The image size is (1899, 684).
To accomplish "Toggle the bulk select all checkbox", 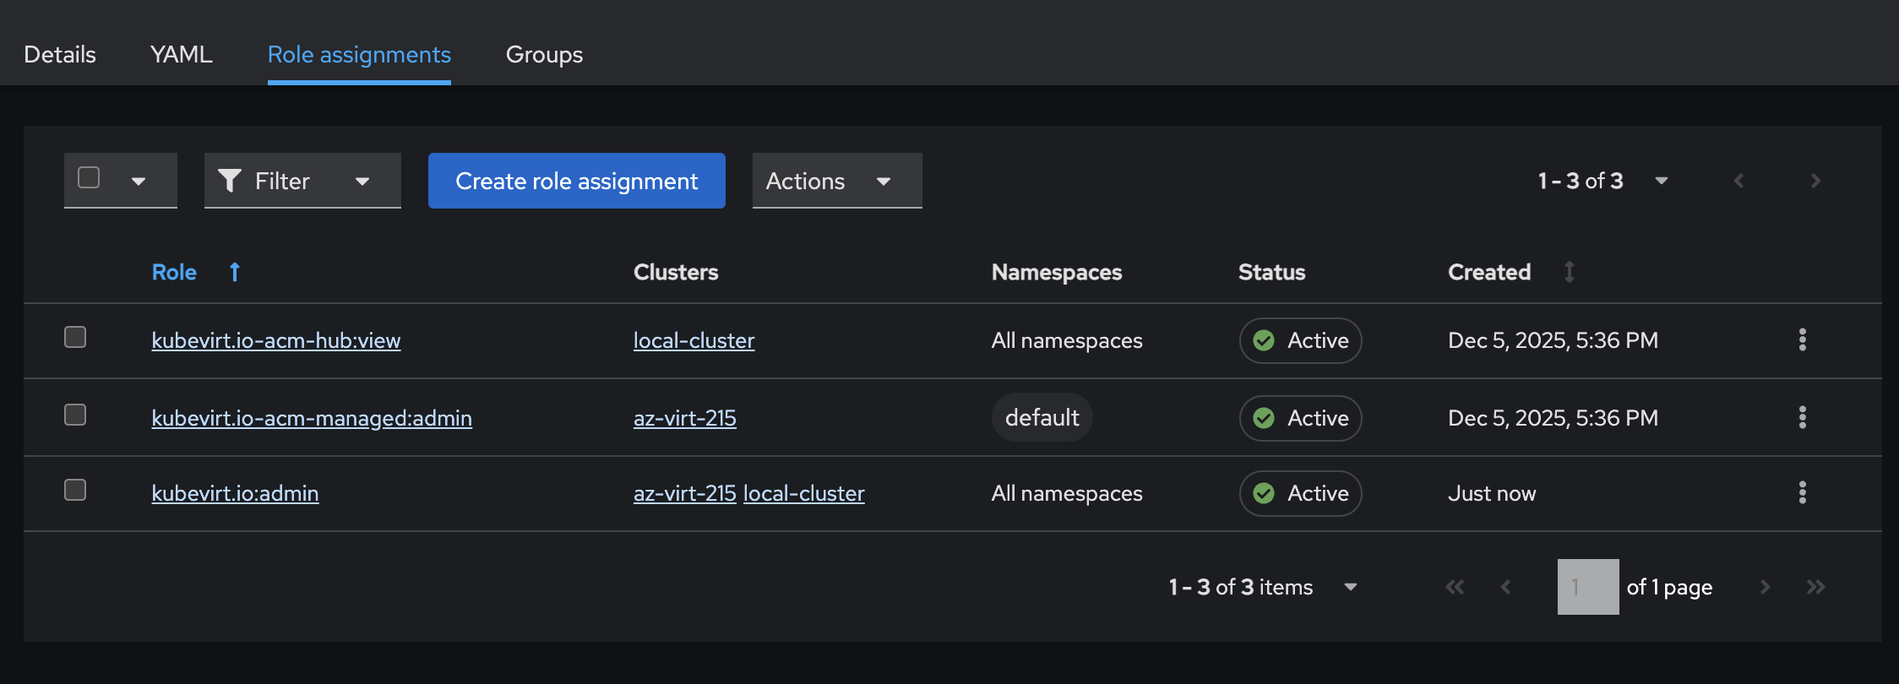I will [89, 177].
